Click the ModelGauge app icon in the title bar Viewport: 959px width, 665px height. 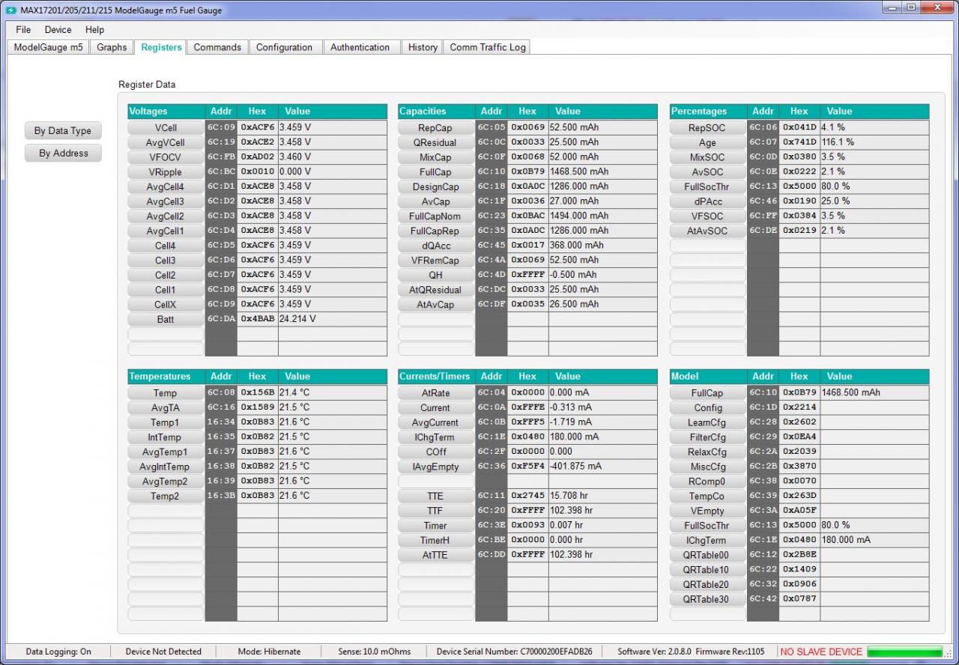coord(10,10)
